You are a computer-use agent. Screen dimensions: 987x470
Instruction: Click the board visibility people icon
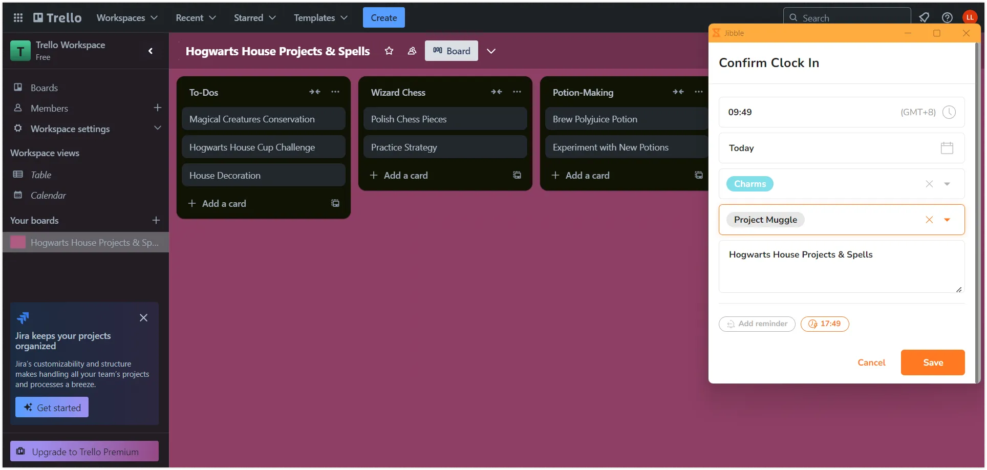click(x=412, y=51)
